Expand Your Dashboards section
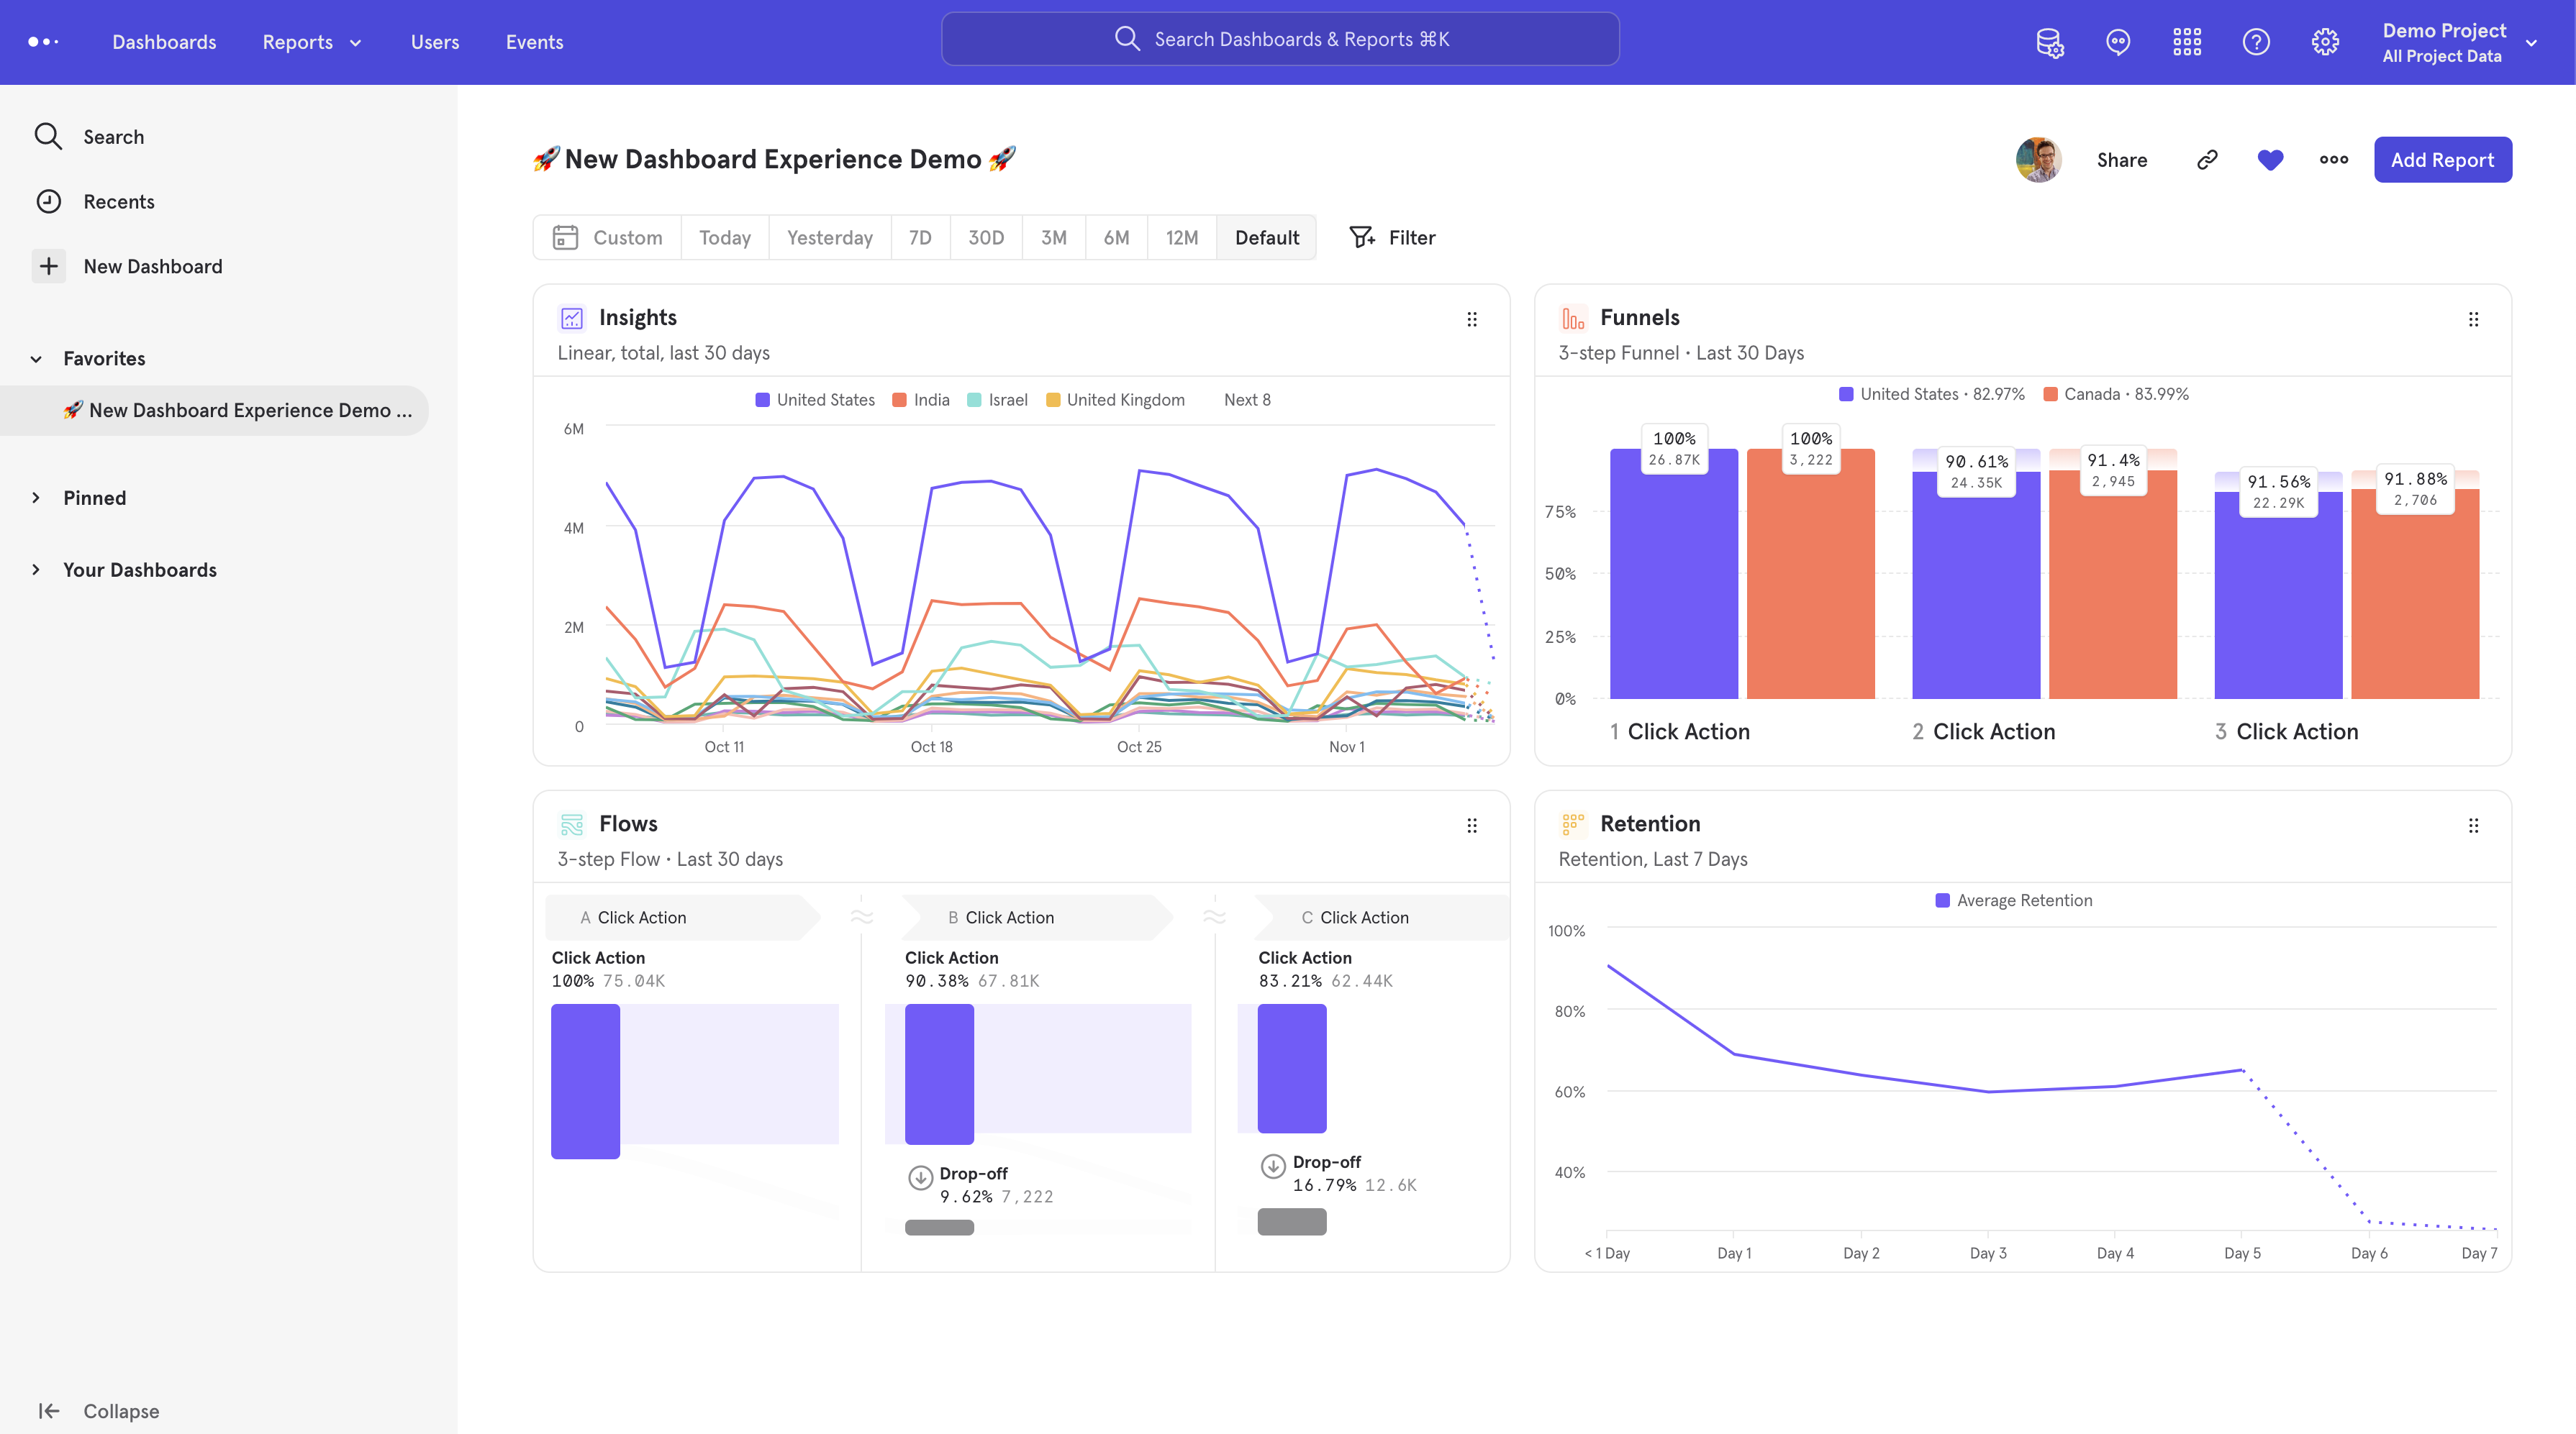The width and height of the screenshot is (2576, 1434). (36, 570)
